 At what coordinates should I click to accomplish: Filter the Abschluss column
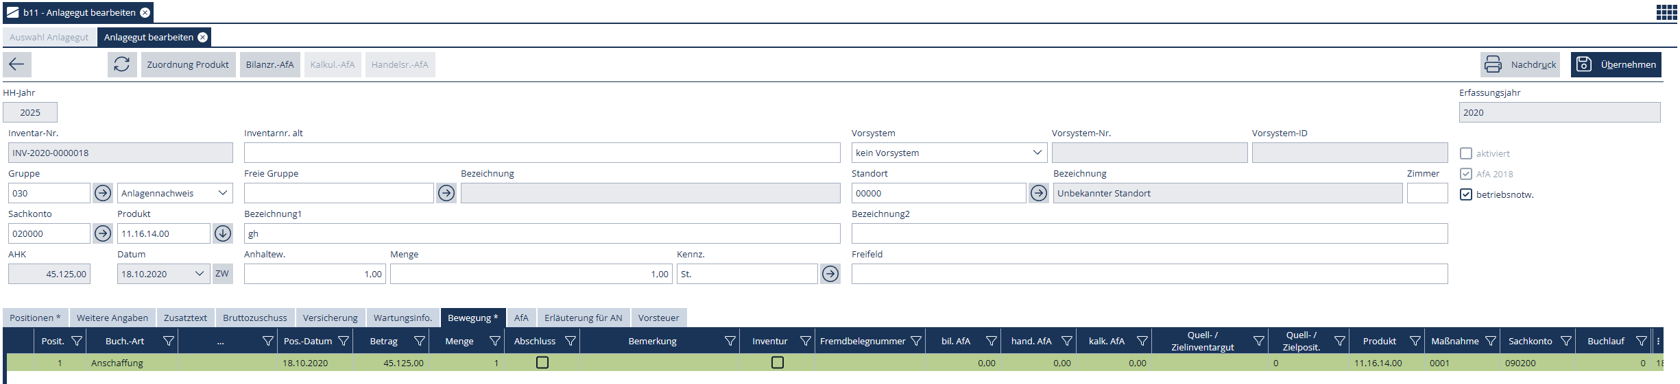click(570, 341)
